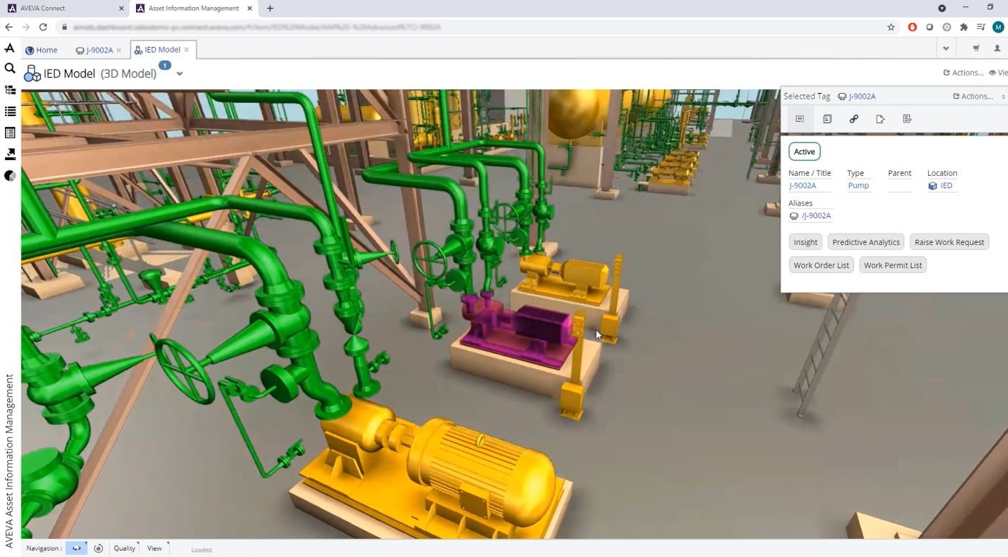Open the View dropdown in bottom bar

coord(155,548)
